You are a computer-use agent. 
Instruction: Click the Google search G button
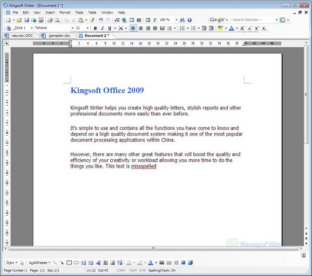[282, 20]
